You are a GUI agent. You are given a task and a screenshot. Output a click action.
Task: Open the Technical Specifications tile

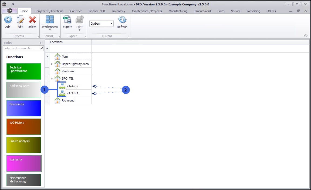24,71
